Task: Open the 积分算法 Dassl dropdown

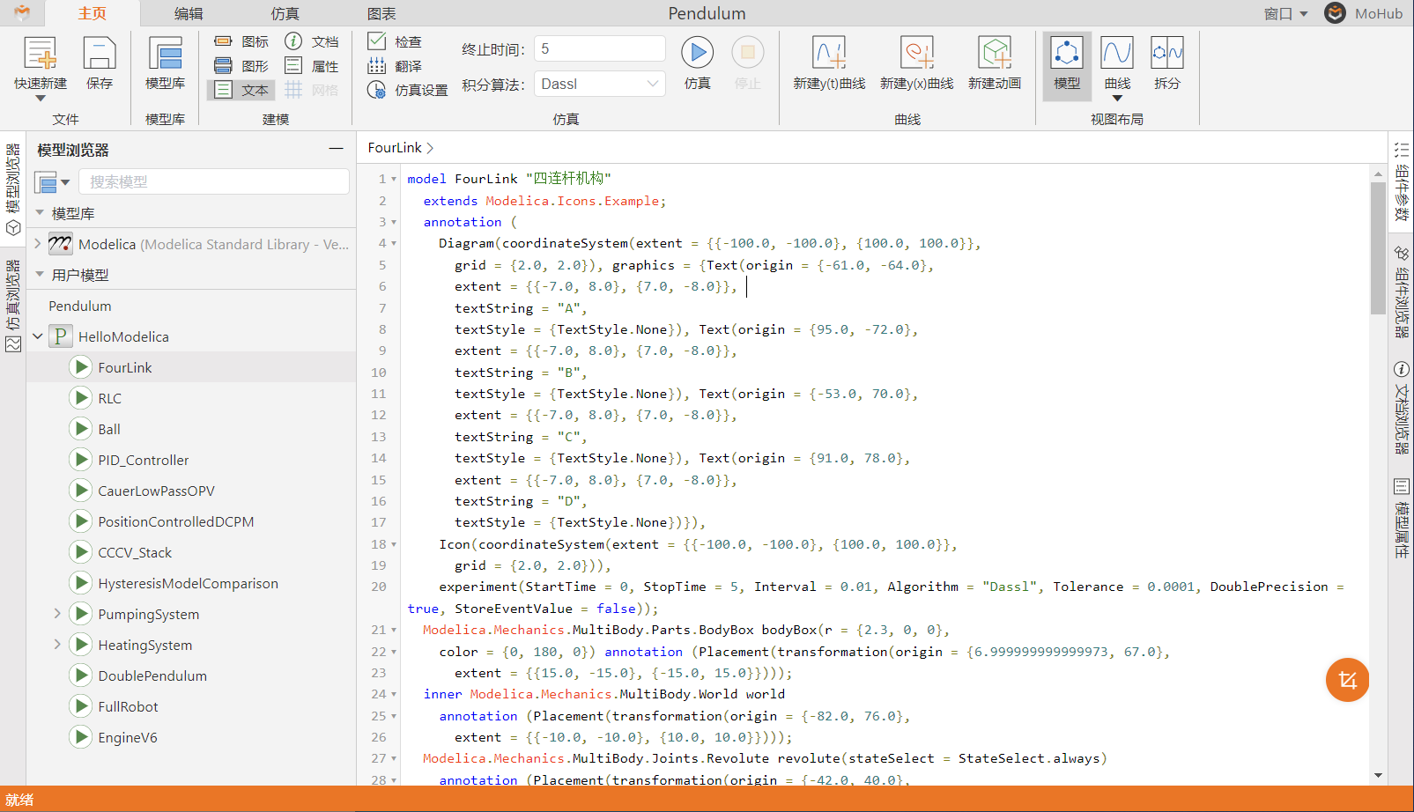Action: click(599, 84)
